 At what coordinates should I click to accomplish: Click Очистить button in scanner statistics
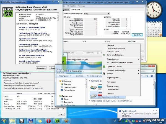pos(137,35)
